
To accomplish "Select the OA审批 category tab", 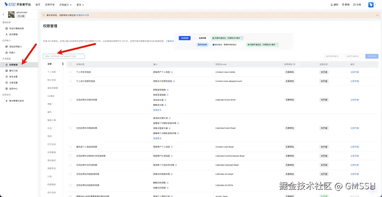I will coord(51,96).
